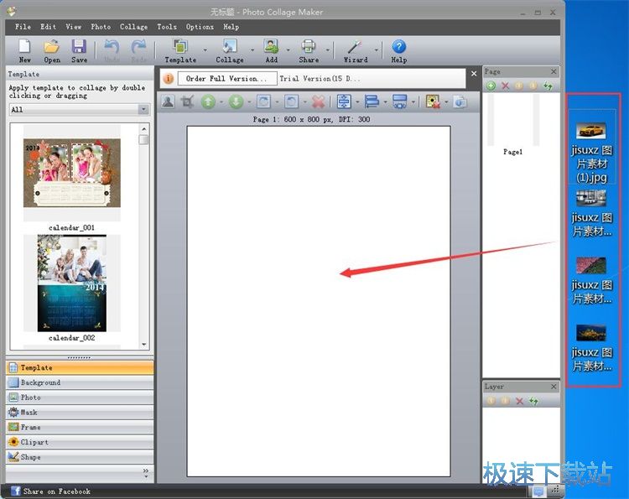
Task: Click the green add page icon
Action: point(491,86)
